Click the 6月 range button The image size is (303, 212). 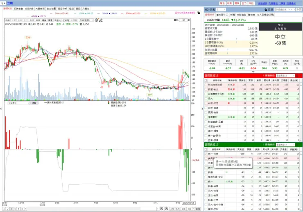click(x=178, y=209)
